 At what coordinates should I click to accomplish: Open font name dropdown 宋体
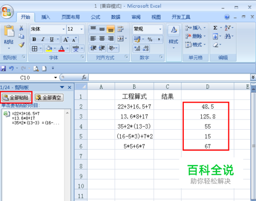[63, 29]
